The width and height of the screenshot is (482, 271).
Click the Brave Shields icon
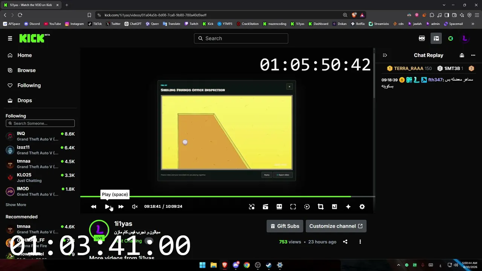pos(354,15)
